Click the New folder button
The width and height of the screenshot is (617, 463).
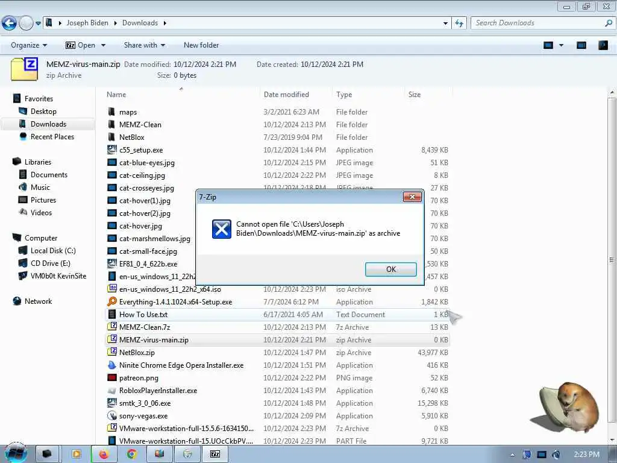click(x=201, y=45)
